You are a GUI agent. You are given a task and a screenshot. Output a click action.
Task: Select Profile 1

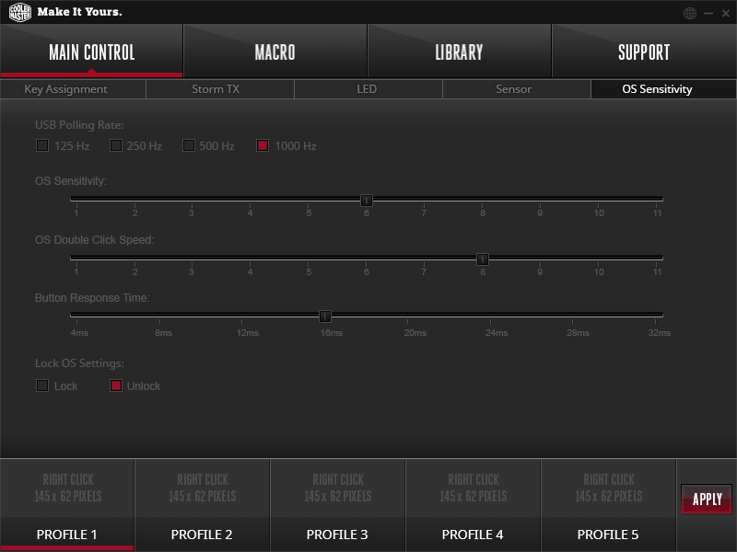pyautogui.click(x=66, y=535)
